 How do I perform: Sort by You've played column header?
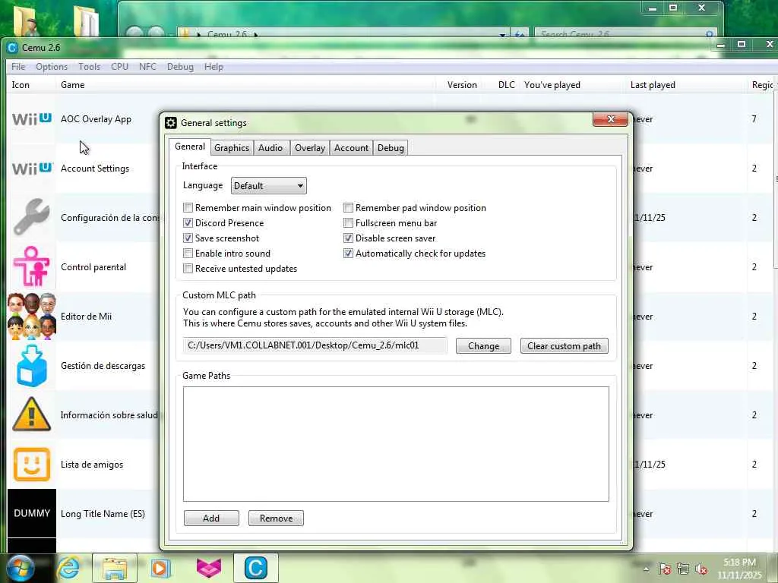pyautogui.click(x=572, y=85)
